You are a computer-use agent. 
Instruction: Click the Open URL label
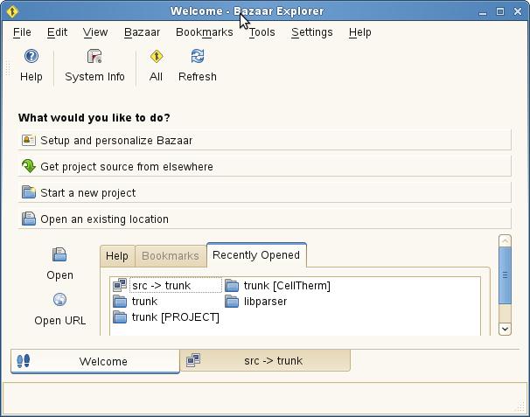pos(59,320)
